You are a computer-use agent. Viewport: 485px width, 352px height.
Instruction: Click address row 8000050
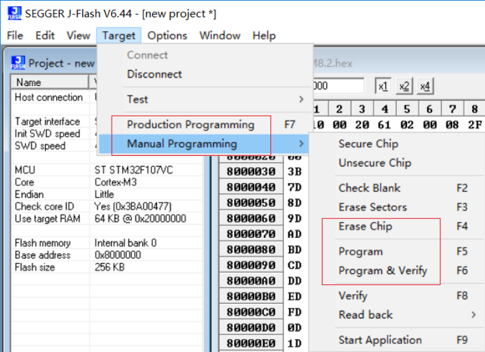tap(251, 203)
